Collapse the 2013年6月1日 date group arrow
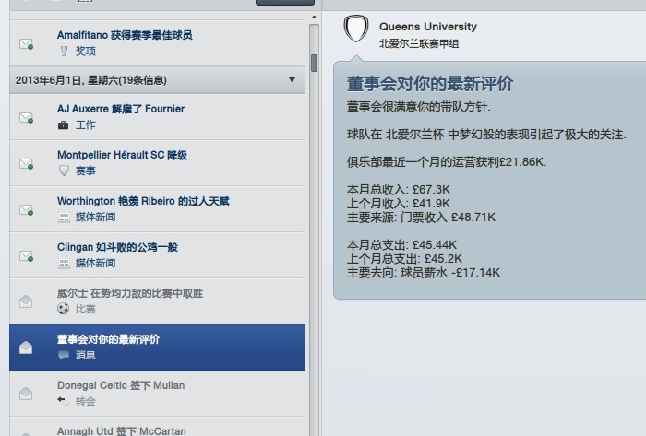 click(292, 80)
